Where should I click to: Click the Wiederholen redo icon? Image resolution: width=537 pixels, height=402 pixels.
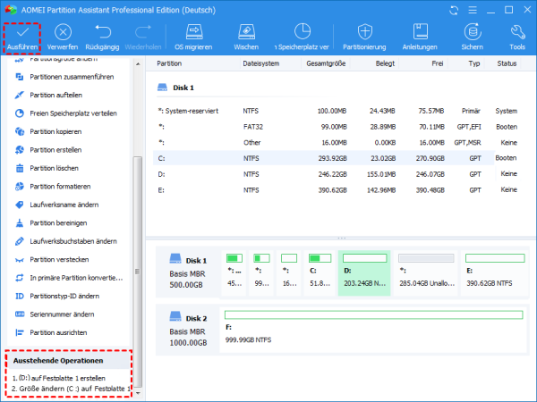coord(143,32)
